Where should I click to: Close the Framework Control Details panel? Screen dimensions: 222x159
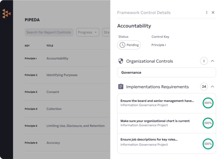click(213, 13)
